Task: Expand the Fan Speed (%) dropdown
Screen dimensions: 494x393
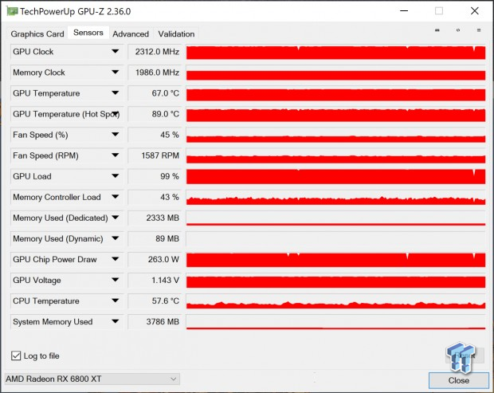Action: (116, 135)
